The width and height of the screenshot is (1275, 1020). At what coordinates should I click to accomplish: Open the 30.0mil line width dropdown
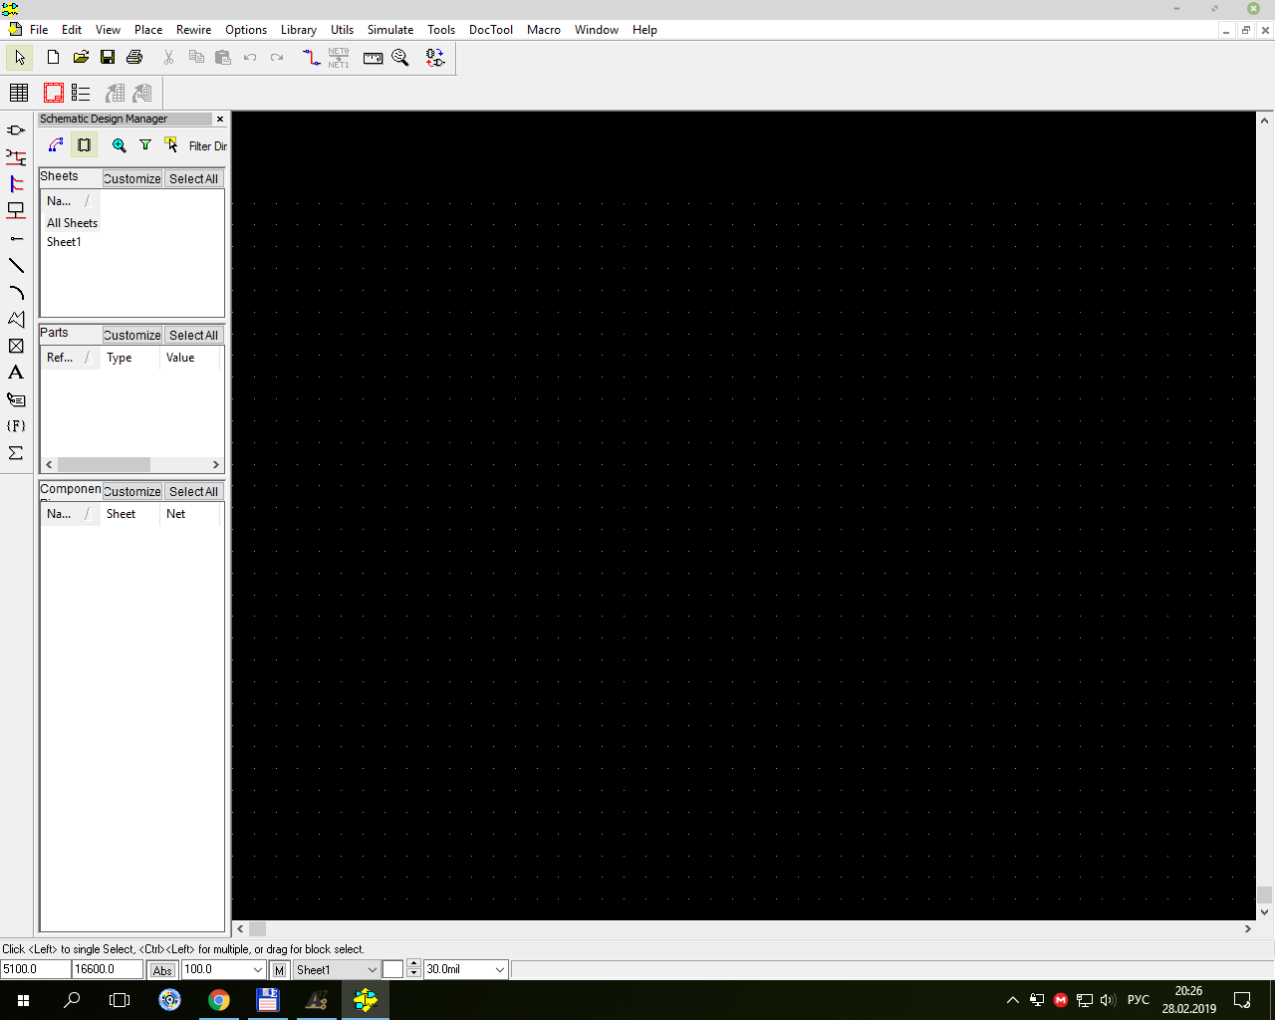pos(500,970)
